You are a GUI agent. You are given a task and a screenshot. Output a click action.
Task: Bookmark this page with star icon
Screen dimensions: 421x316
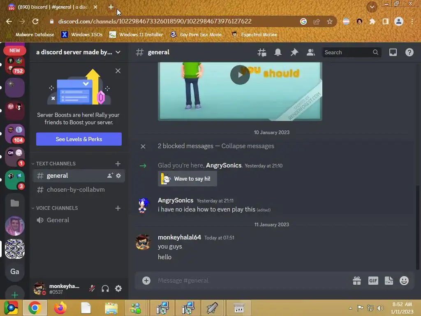coord(330,21)
